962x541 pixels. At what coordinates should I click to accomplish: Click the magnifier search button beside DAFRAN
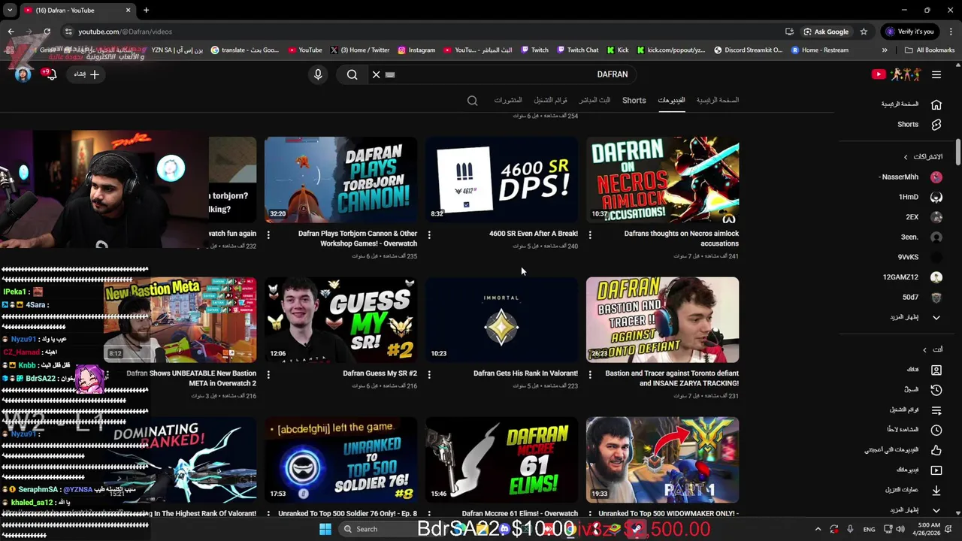(352, 74)
